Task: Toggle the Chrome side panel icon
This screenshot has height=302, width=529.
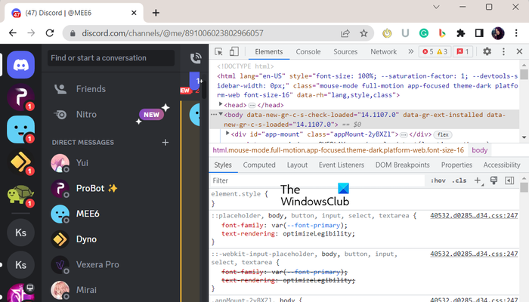Action: point(479,33)
